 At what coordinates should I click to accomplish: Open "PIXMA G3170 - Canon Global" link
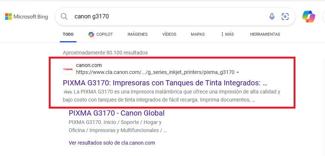coord(116,113)
